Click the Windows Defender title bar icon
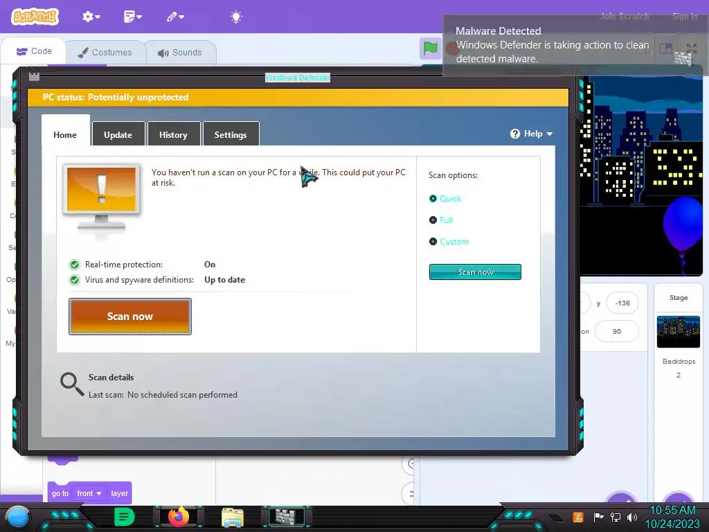Viewport: 709px width, 532px height. point(34,76)
